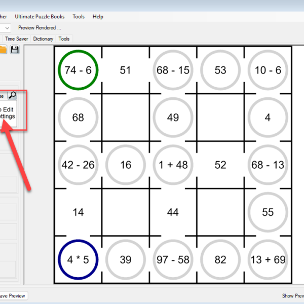This screenshot has width=304, height=304.
Task: Switch to the Time Saver tab
Action: pyautogui.click(x=17, y=39)
